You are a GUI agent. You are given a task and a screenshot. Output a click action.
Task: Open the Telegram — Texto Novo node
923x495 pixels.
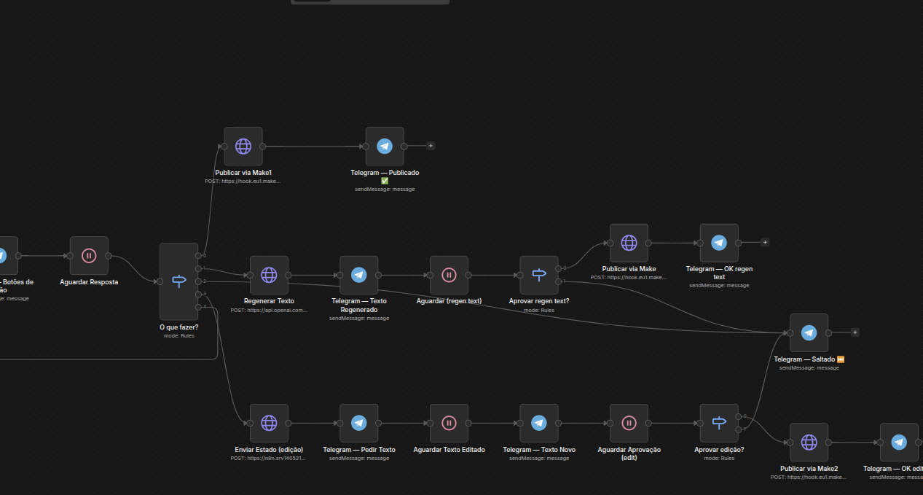click(x=539, y=423)
